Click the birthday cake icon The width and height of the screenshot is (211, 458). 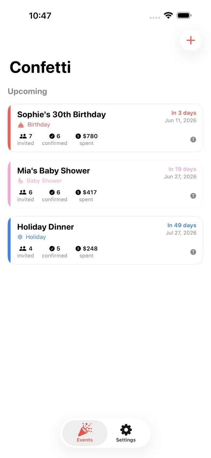(21, 124)
